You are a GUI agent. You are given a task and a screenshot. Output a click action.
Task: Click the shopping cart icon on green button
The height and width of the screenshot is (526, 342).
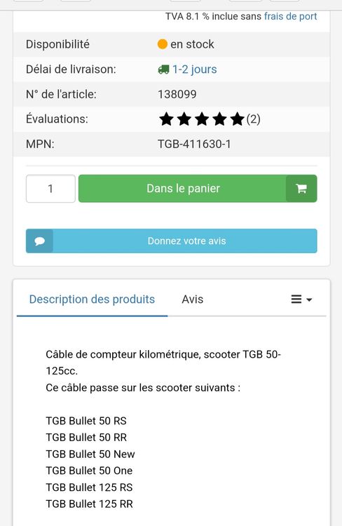(x=301, y=189)
